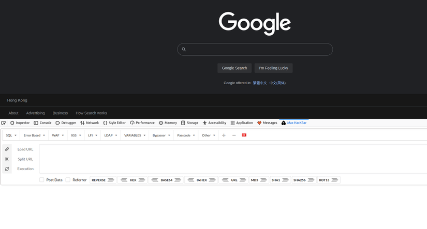
Task: Open the 繁體中文 language link
Action: point(260,83)
